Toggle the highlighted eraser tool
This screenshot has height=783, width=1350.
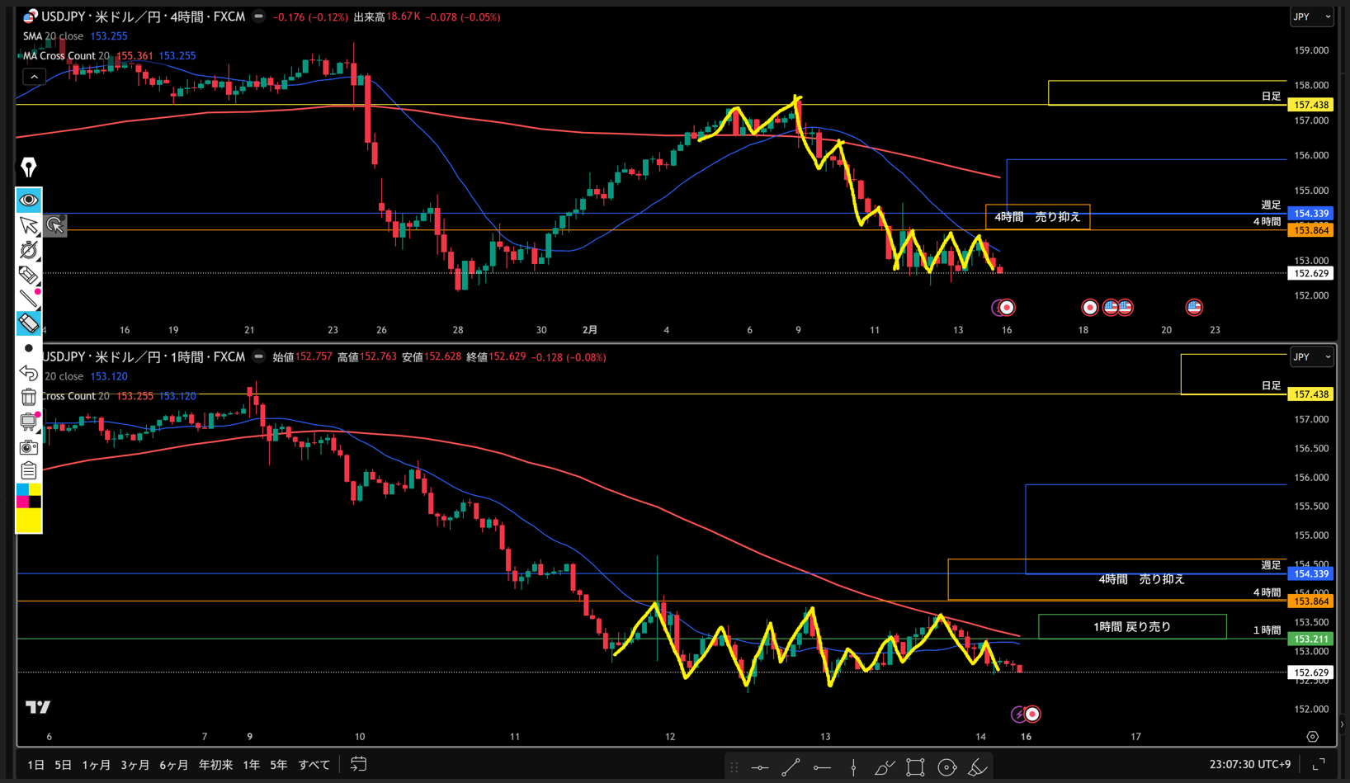[x=29, y=323]
